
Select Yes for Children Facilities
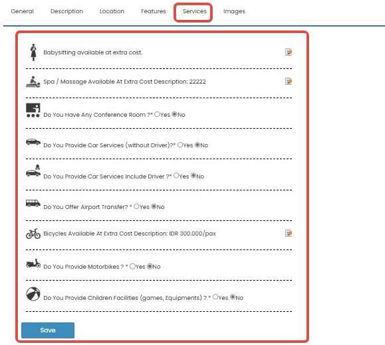click(x=215, y=297)
